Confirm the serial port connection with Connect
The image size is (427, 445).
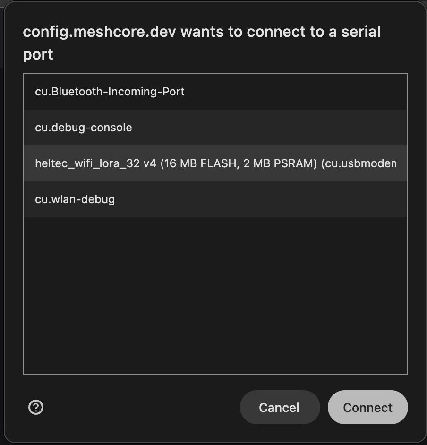coord(367,407)
